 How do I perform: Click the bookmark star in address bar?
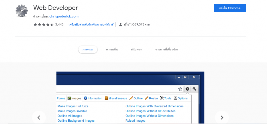180,89
